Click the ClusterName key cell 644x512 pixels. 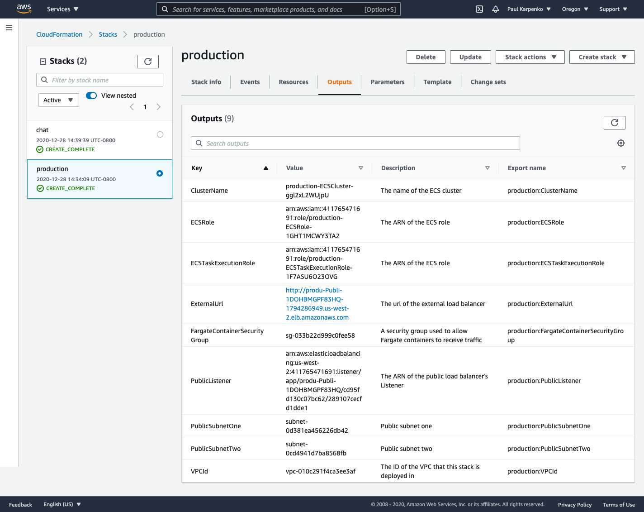click(209, 191)
